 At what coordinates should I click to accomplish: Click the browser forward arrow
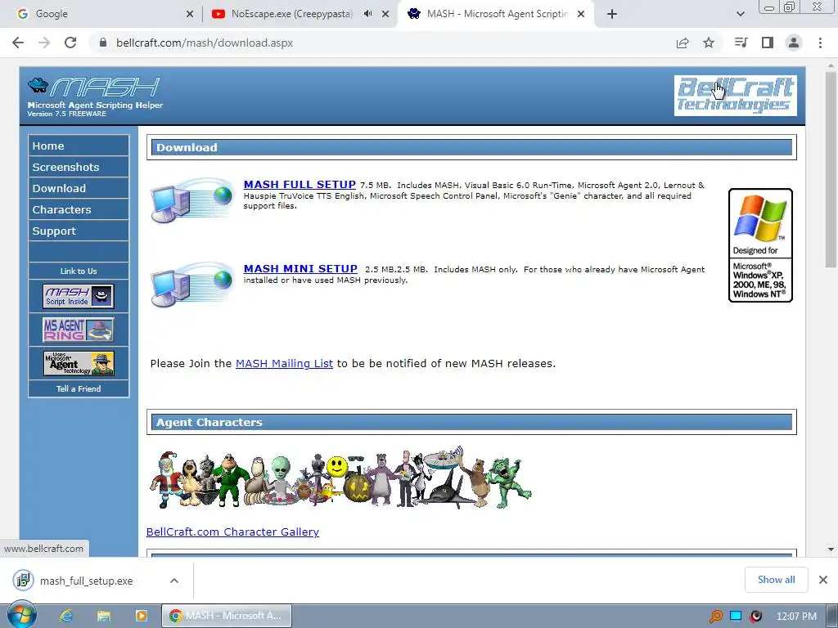tap(44, 43)
